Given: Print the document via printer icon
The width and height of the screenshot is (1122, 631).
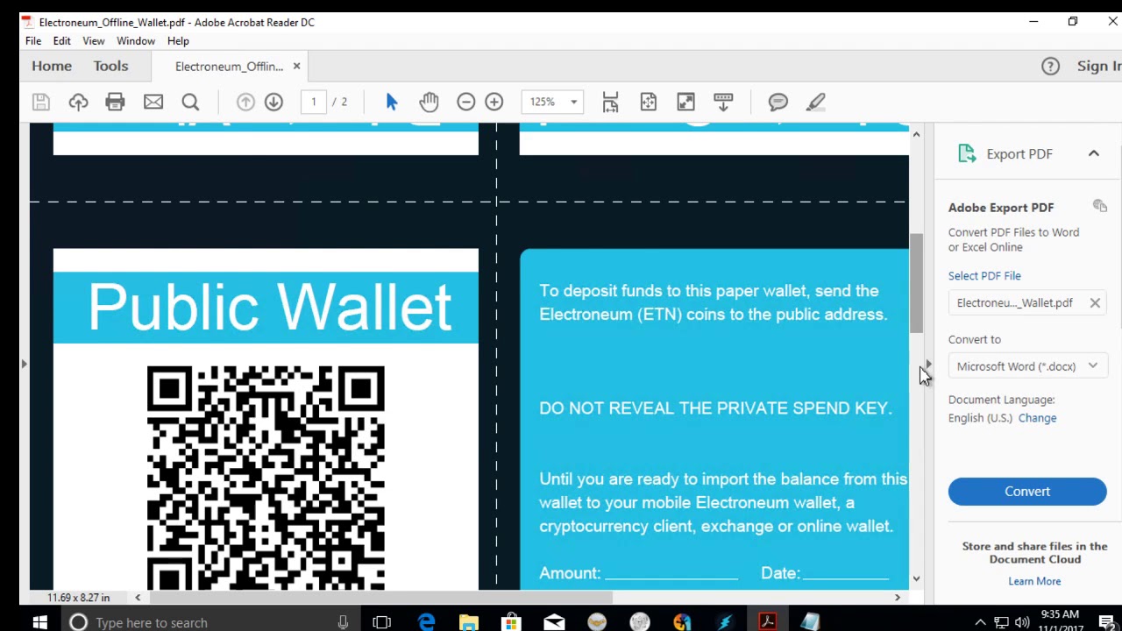Looking at the screenshot, I should (x=115, y=102).
